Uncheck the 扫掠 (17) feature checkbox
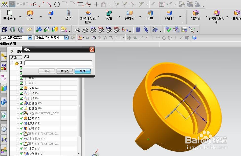Viewport: 241px width, 156px height. [22, 149]
